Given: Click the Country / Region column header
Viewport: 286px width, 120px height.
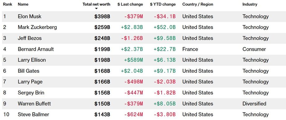Looking at the screenshot, I should [198, 4].
